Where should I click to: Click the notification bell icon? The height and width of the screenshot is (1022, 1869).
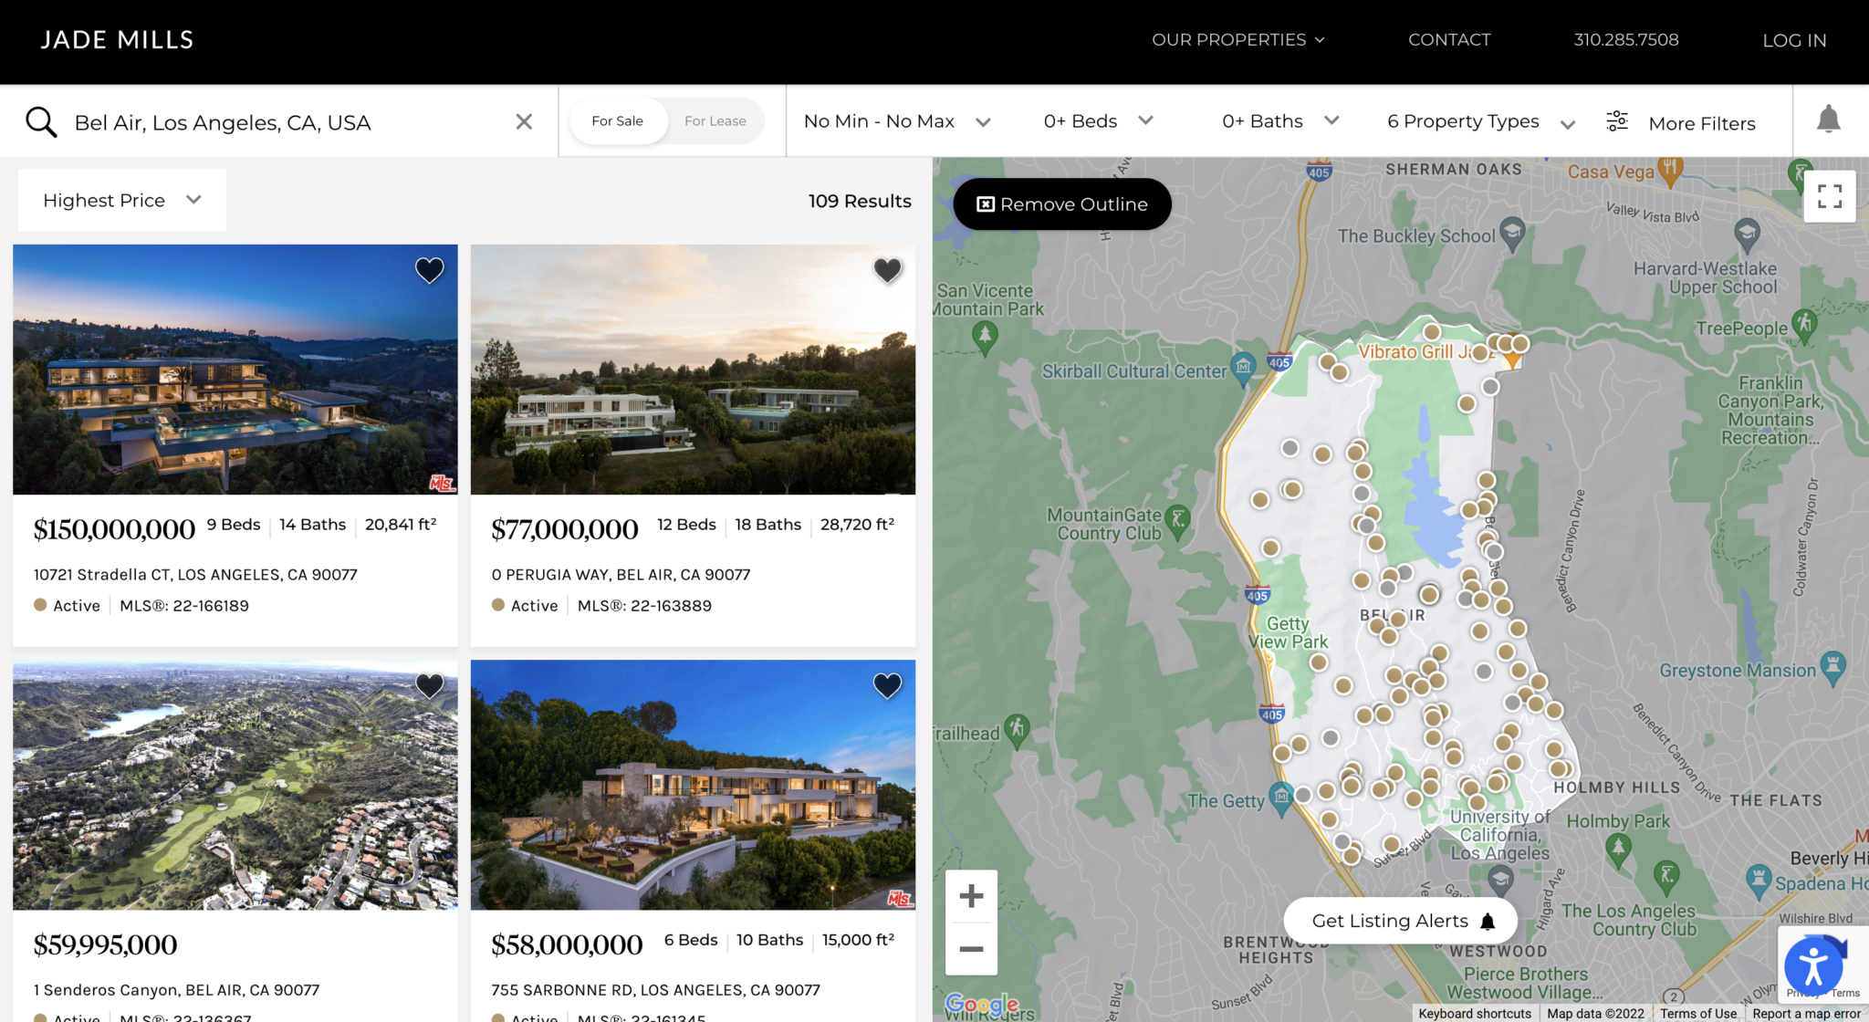[x=1828, y=120]
